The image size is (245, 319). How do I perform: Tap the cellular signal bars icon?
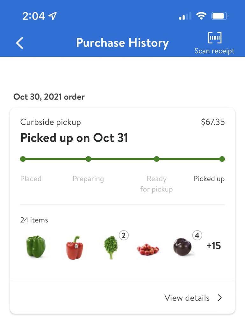pos(185,16)
